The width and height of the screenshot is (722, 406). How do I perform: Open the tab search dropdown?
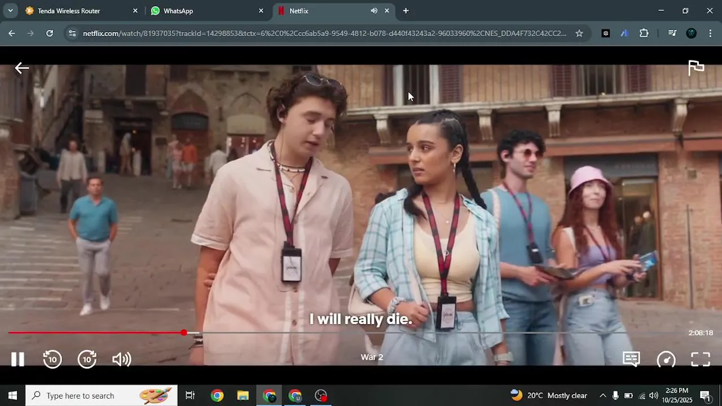(x=10, y=11)
